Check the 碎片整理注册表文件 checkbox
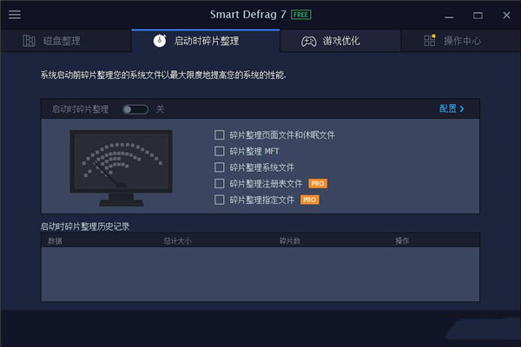 pos(219,184)
